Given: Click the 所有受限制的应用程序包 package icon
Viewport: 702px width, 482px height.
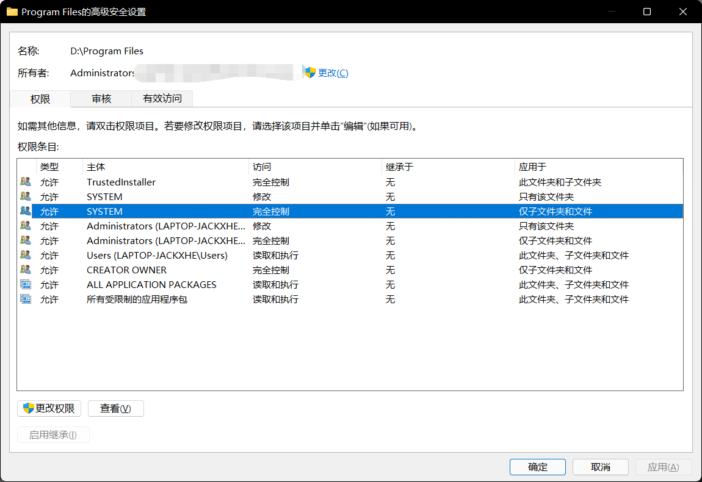Looking at the screenshot, I should pyautogui.click(x=25, y=299).
